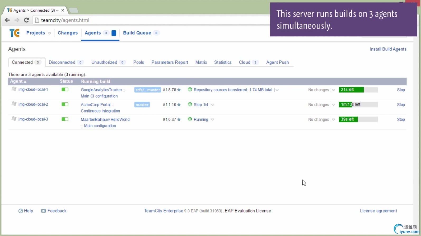Screen dimensions: 421x236
Task: Click the Windows OS icon for img-cloud-local-3
Action: (14, 119)
